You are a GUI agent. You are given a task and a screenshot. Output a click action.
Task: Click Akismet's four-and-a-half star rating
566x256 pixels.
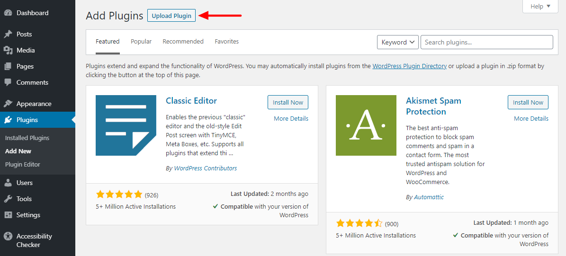point(359,223)
